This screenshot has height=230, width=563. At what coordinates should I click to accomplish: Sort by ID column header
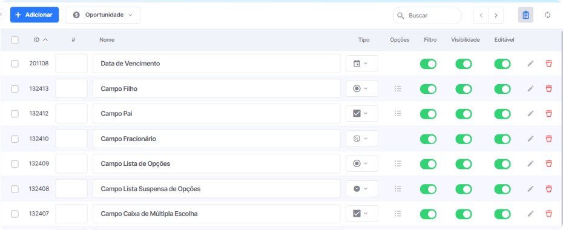pyautogui.click(x=41, y=40)
